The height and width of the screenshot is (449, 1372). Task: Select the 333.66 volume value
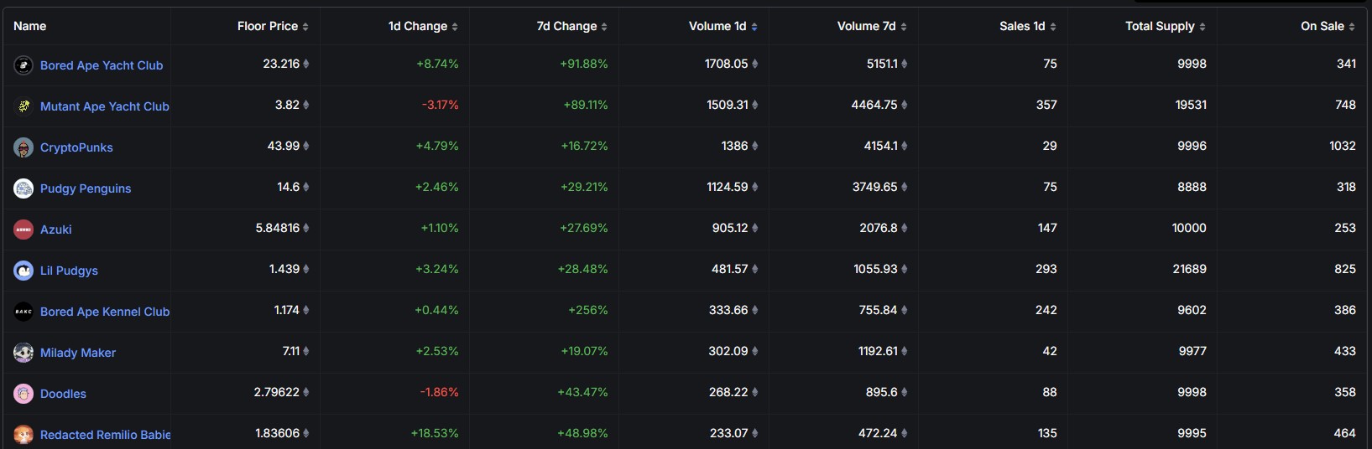coord(728,310)
